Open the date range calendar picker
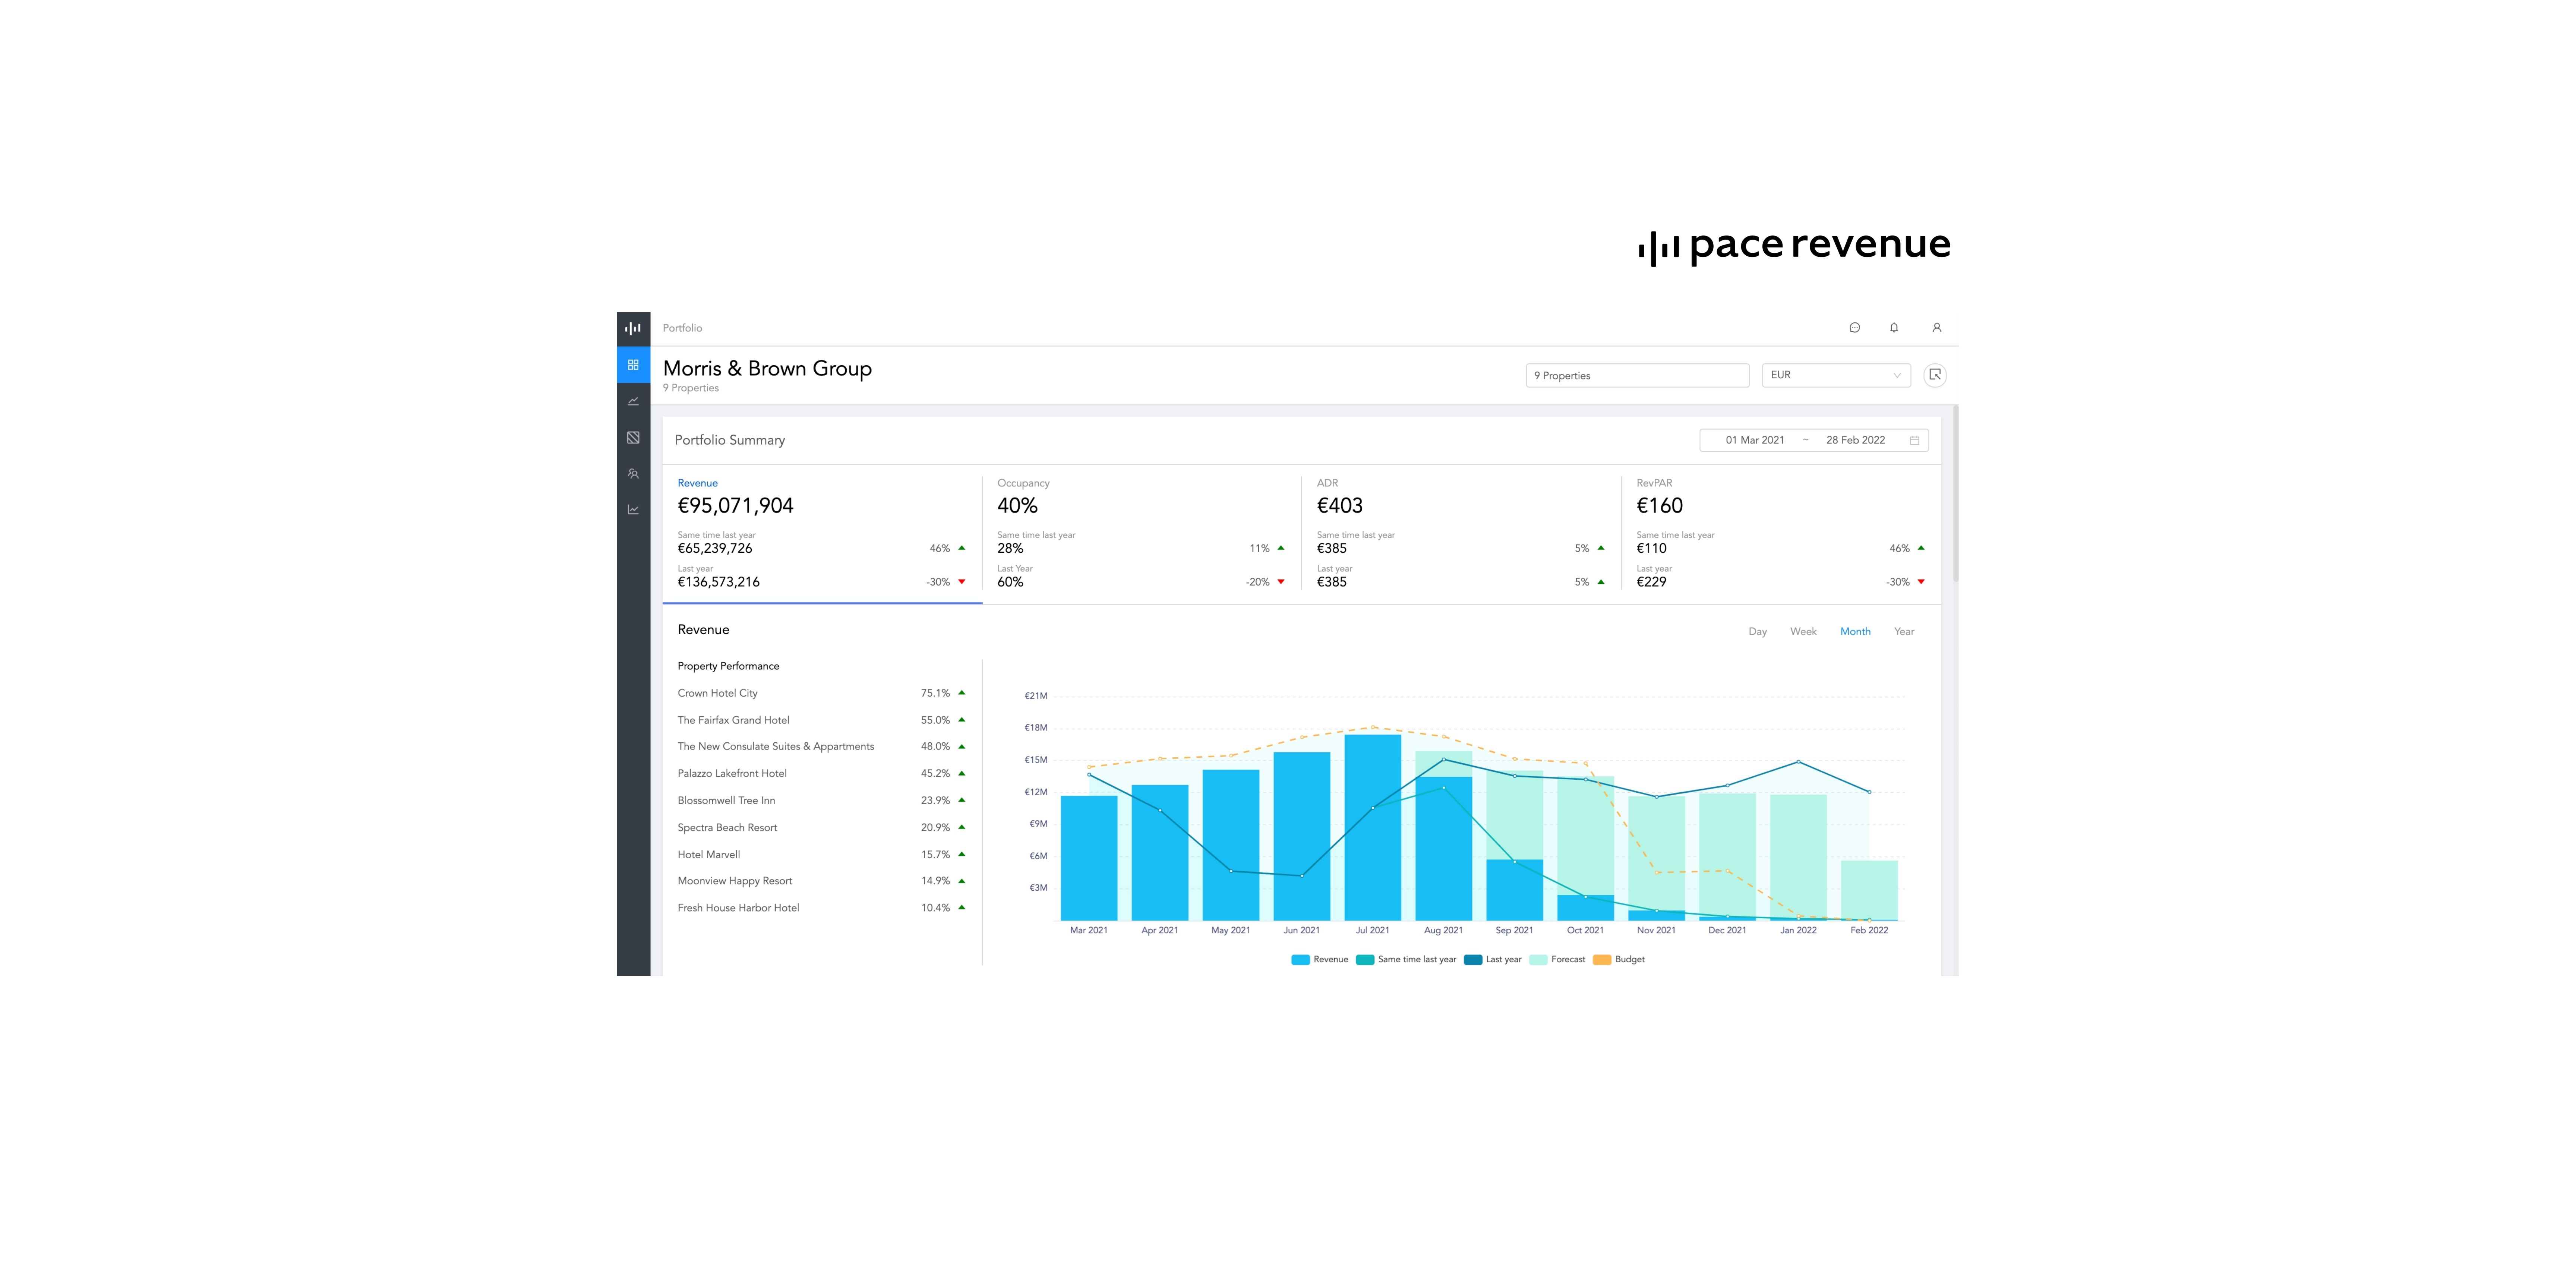The width and height of the screenshot is (2576, 1288). 1914,440
